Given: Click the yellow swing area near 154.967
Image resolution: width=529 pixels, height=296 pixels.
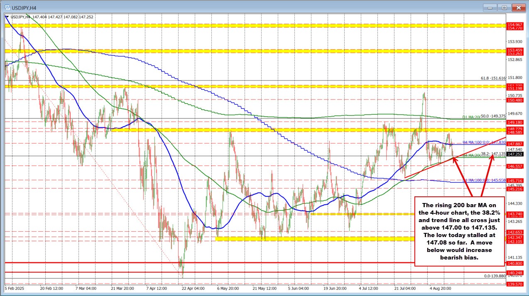Looking at the screenshot, I should (249, 25).
